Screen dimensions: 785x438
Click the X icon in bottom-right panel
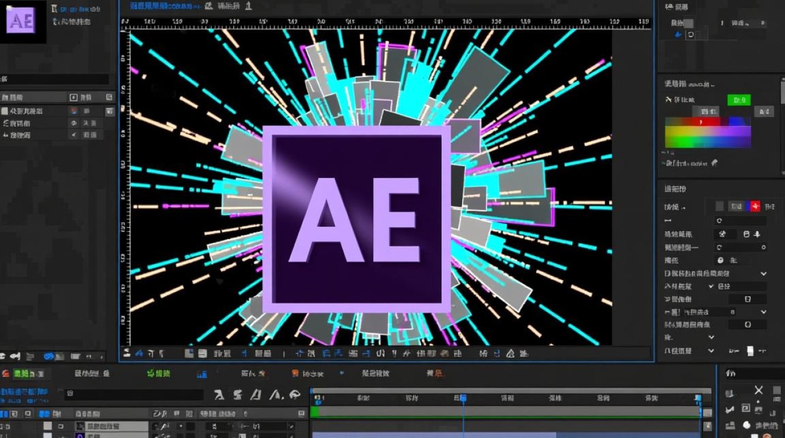(758, 390)
